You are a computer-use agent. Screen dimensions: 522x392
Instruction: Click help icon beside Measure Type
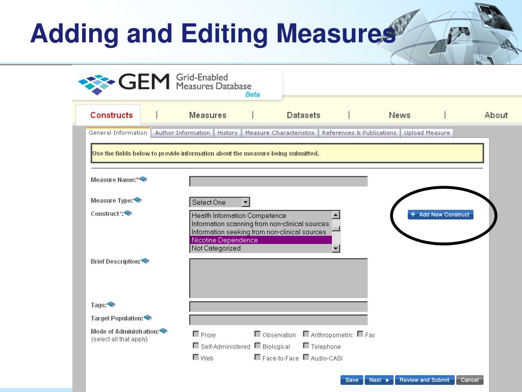138,200
